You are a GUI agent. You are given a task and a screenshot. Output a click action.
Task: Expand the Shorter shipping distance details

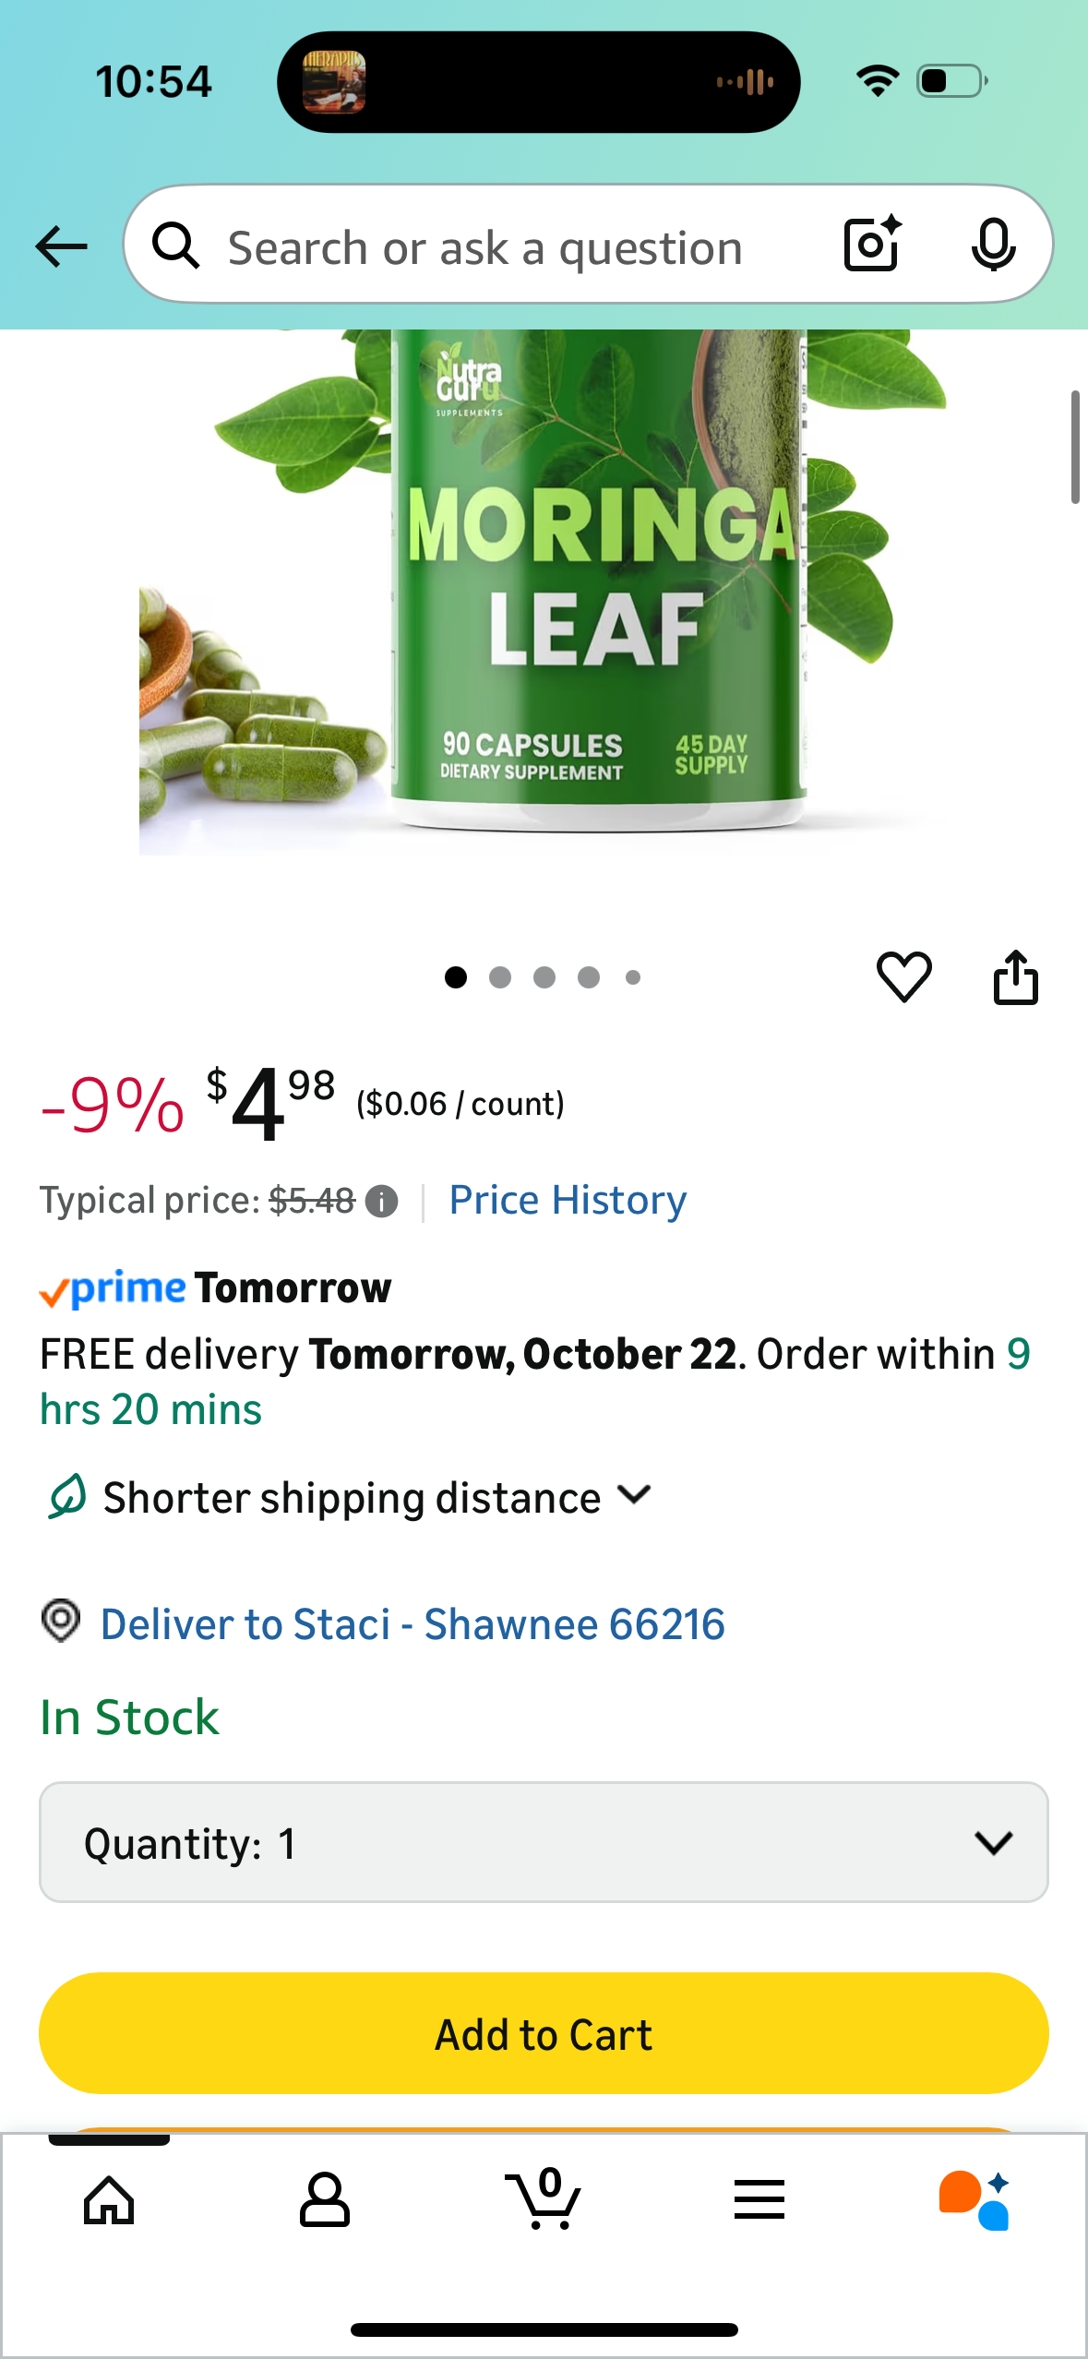point(635,1496)
